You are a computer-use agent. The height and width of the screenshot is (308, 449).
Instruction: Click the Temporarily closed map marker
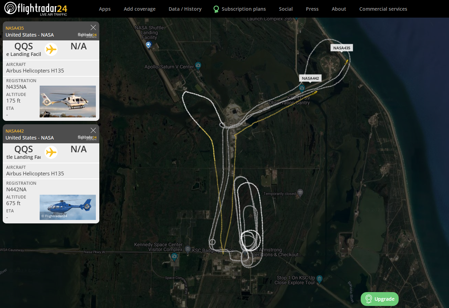[x=300, y=192]
